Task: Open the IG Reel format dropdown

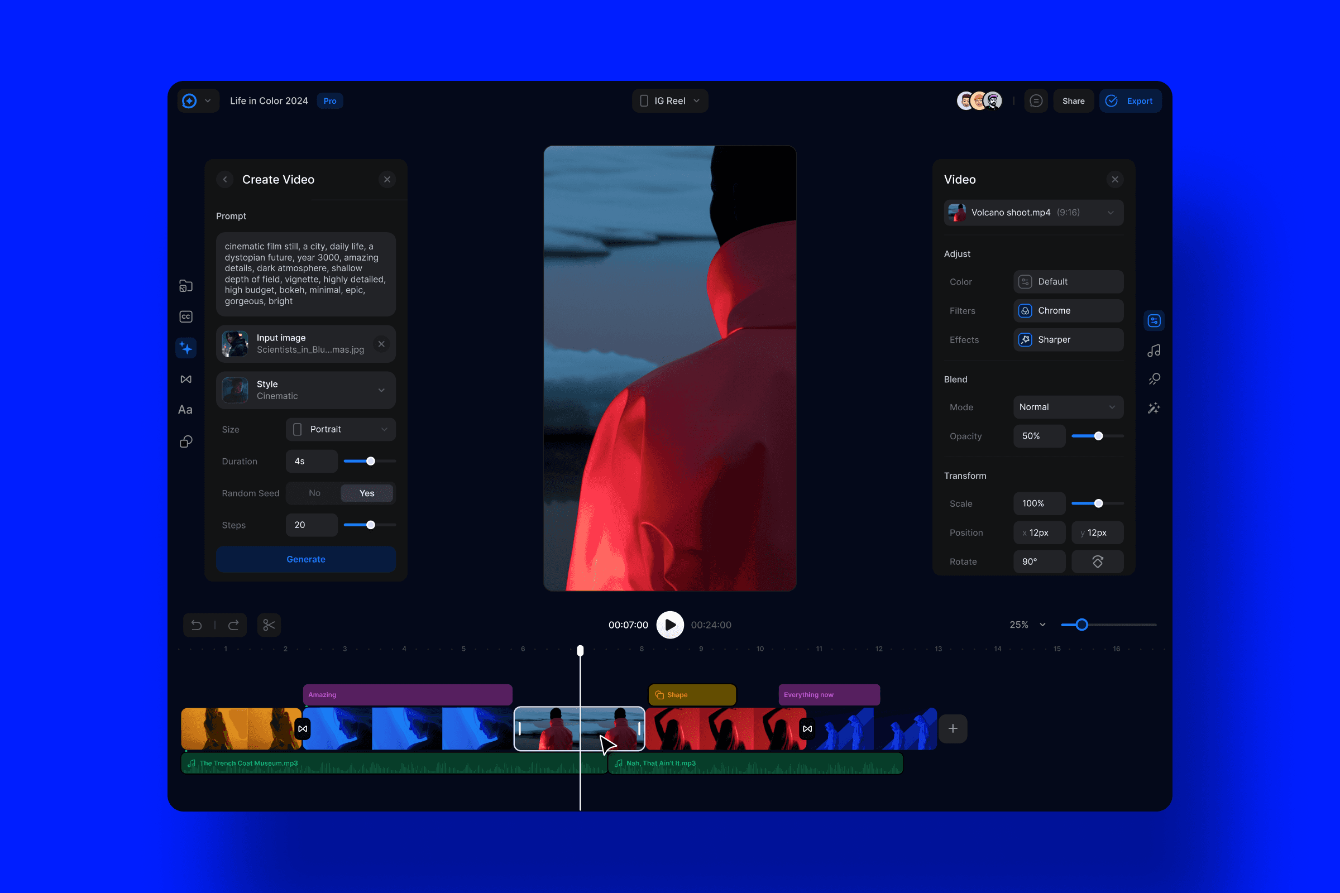Action: pyautogui.click(x=669, y=101)
